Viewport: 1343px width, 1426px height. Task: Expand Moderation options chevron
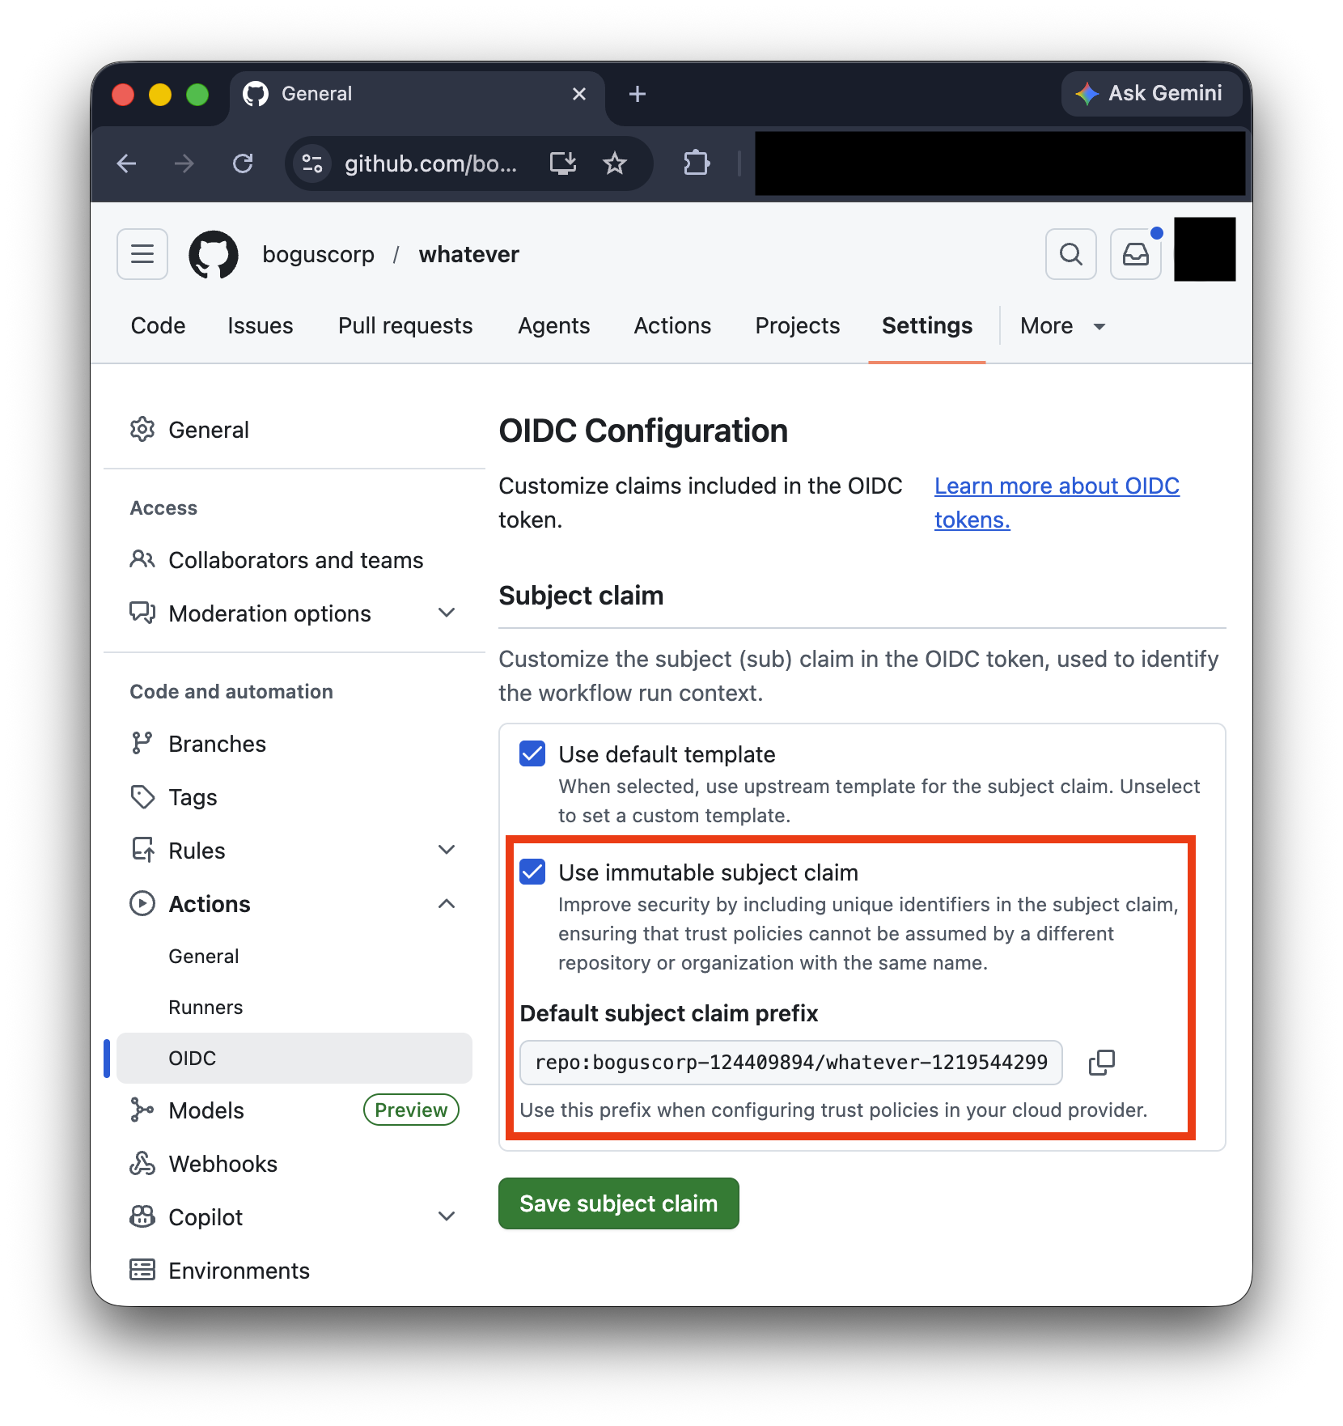pyautogui.click(x=447, y=613)
